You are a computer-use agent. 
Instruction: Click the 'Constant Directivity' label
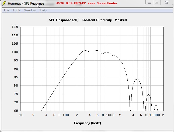[97, 20]
